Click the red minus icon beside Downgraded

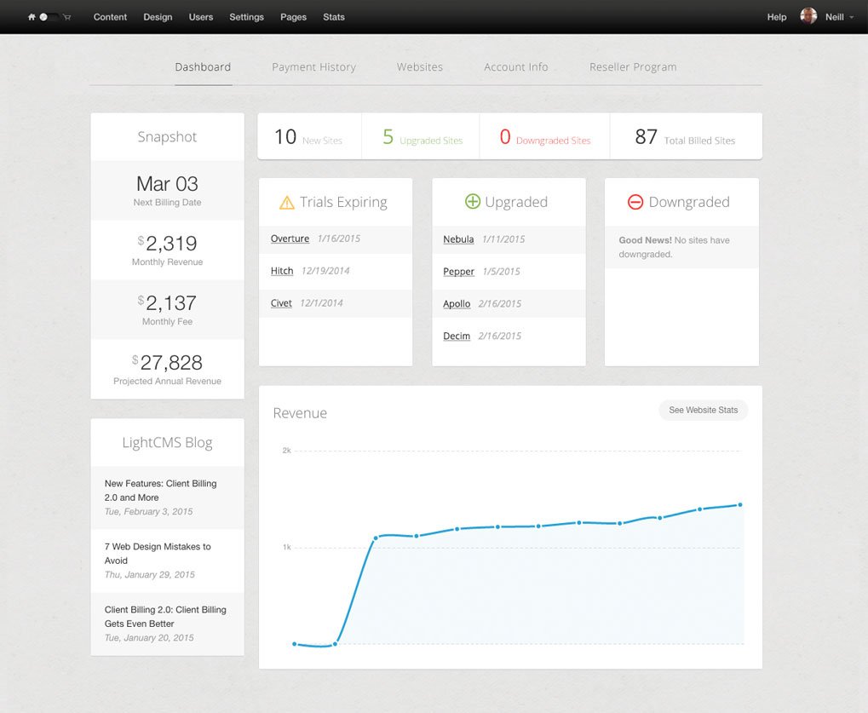point(635,201)
